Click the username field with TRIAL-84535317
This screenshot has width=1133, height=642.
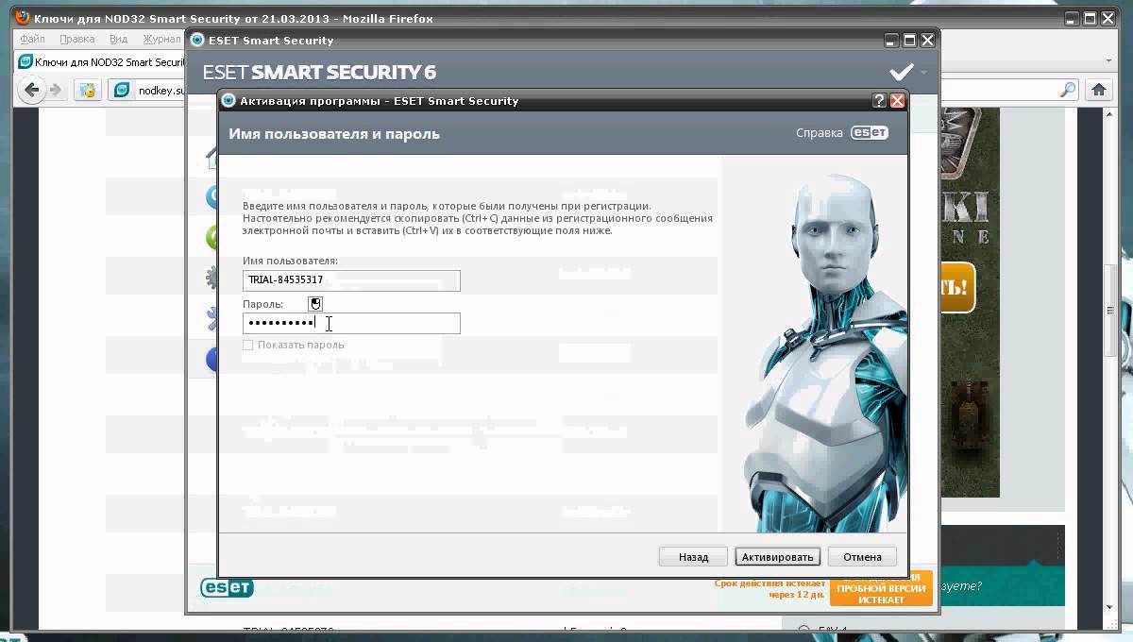point(351,280)
